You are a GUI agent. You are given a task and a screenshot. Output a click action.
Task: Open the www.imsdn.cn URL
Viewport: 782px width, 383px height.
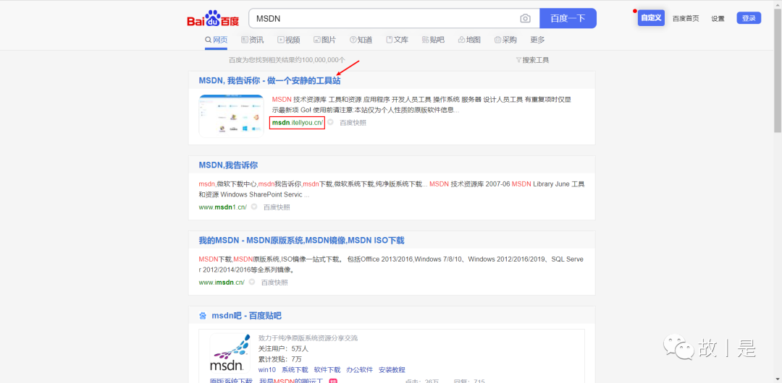(x=222, y=283)
